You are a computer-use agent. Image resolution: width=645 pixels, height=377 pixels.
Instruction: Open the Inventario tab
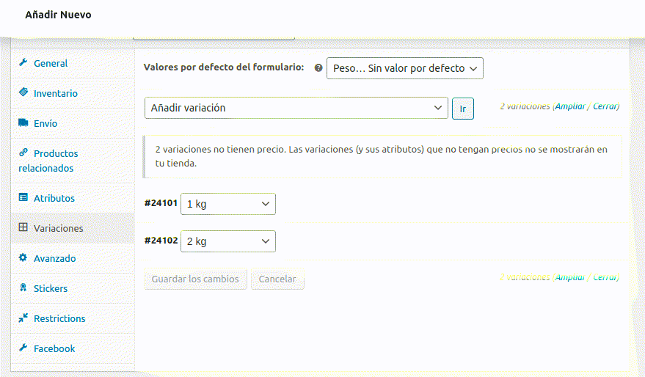click(55, 93)
